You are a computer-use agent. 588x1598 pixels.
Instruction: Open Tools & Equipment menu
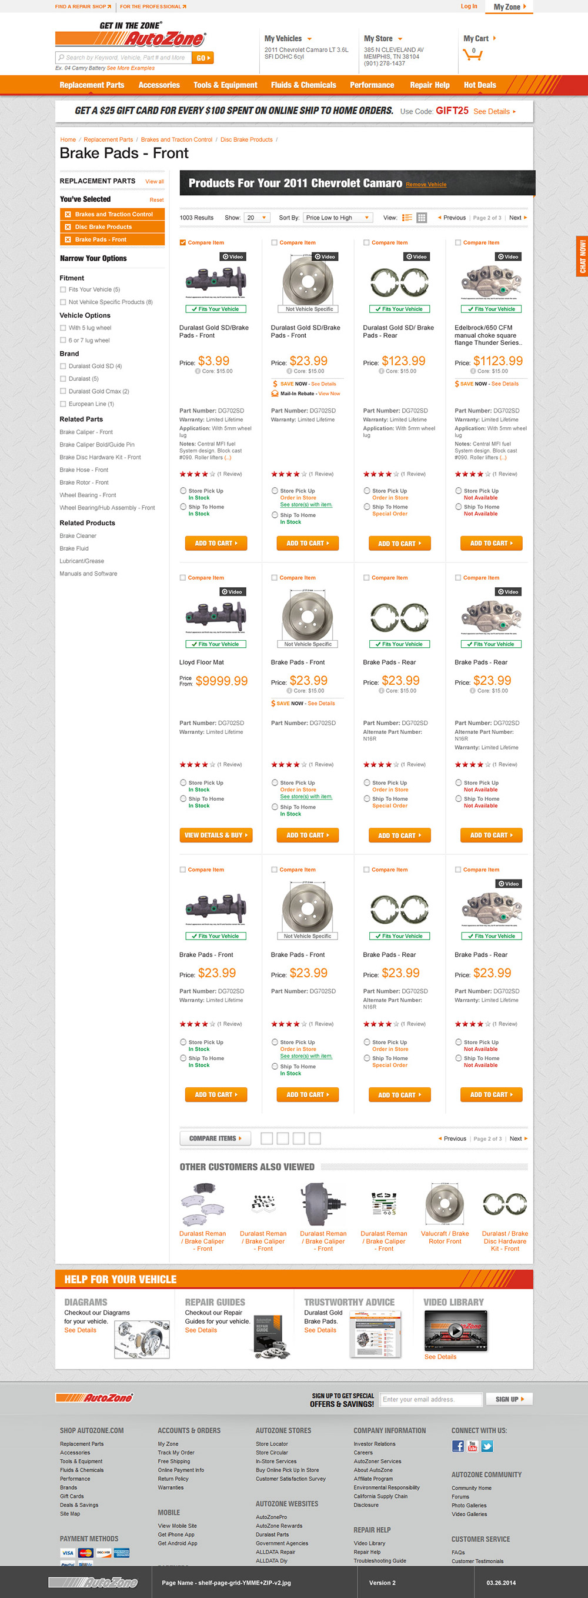tap(225, 85)
